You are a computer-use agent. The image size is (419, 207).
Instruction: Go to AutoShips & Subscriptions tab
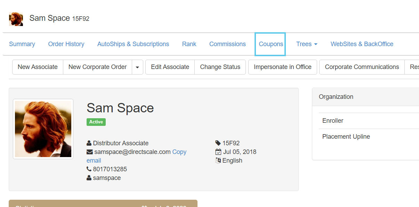tap(133, 44)
